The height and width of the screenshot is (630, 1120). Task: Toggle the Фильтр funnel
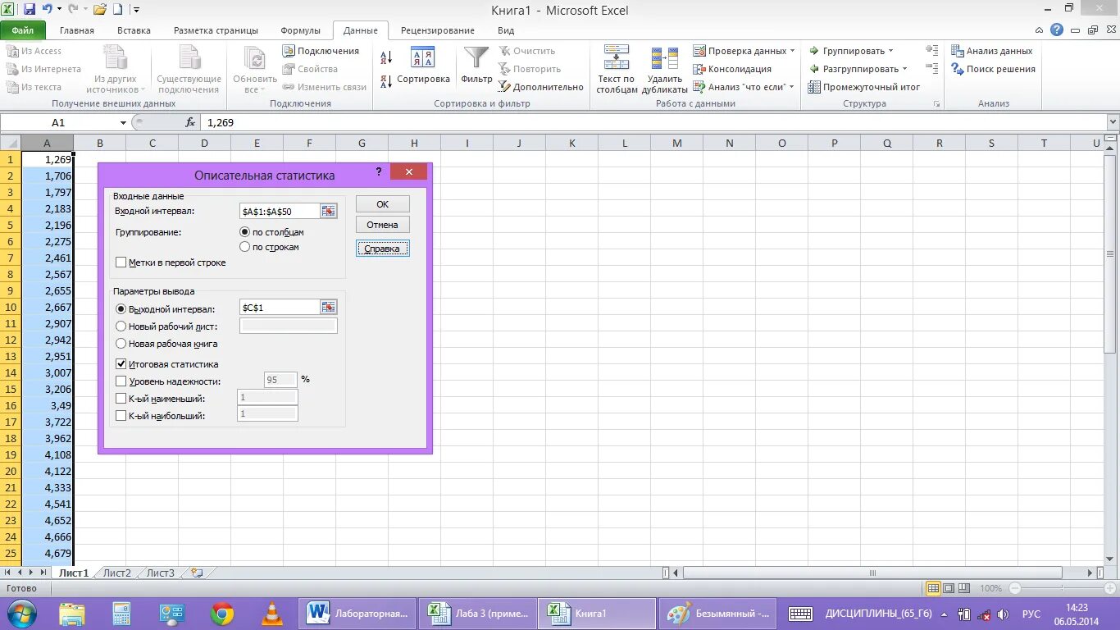click(476, 66)
